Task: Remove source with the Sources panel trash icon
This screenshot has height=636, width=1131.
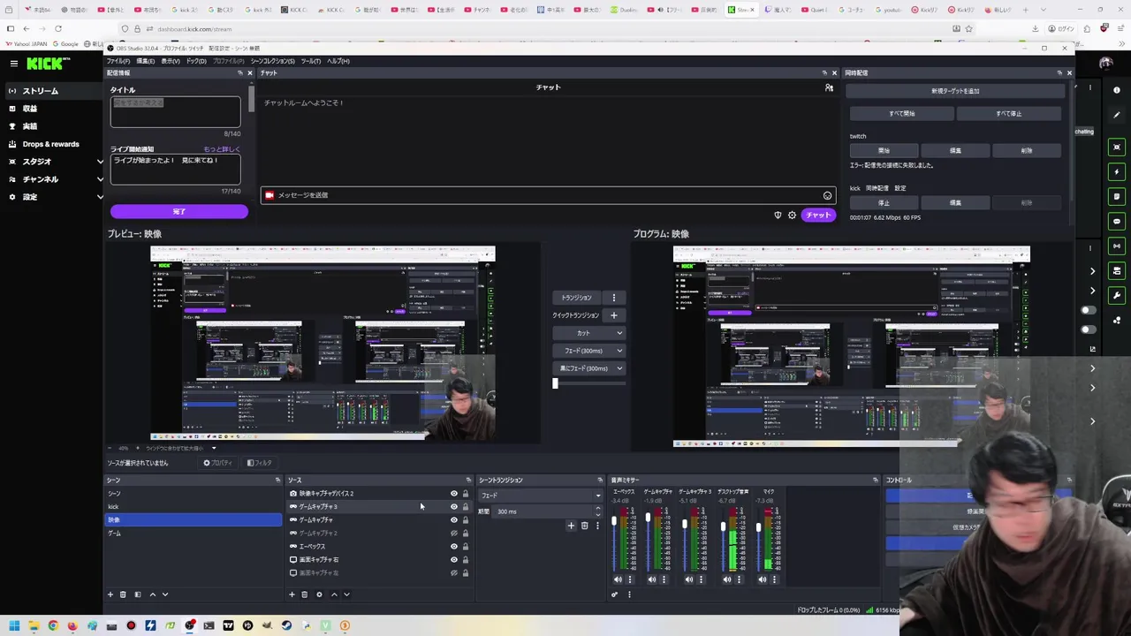Action: click(x=305, y=594)
